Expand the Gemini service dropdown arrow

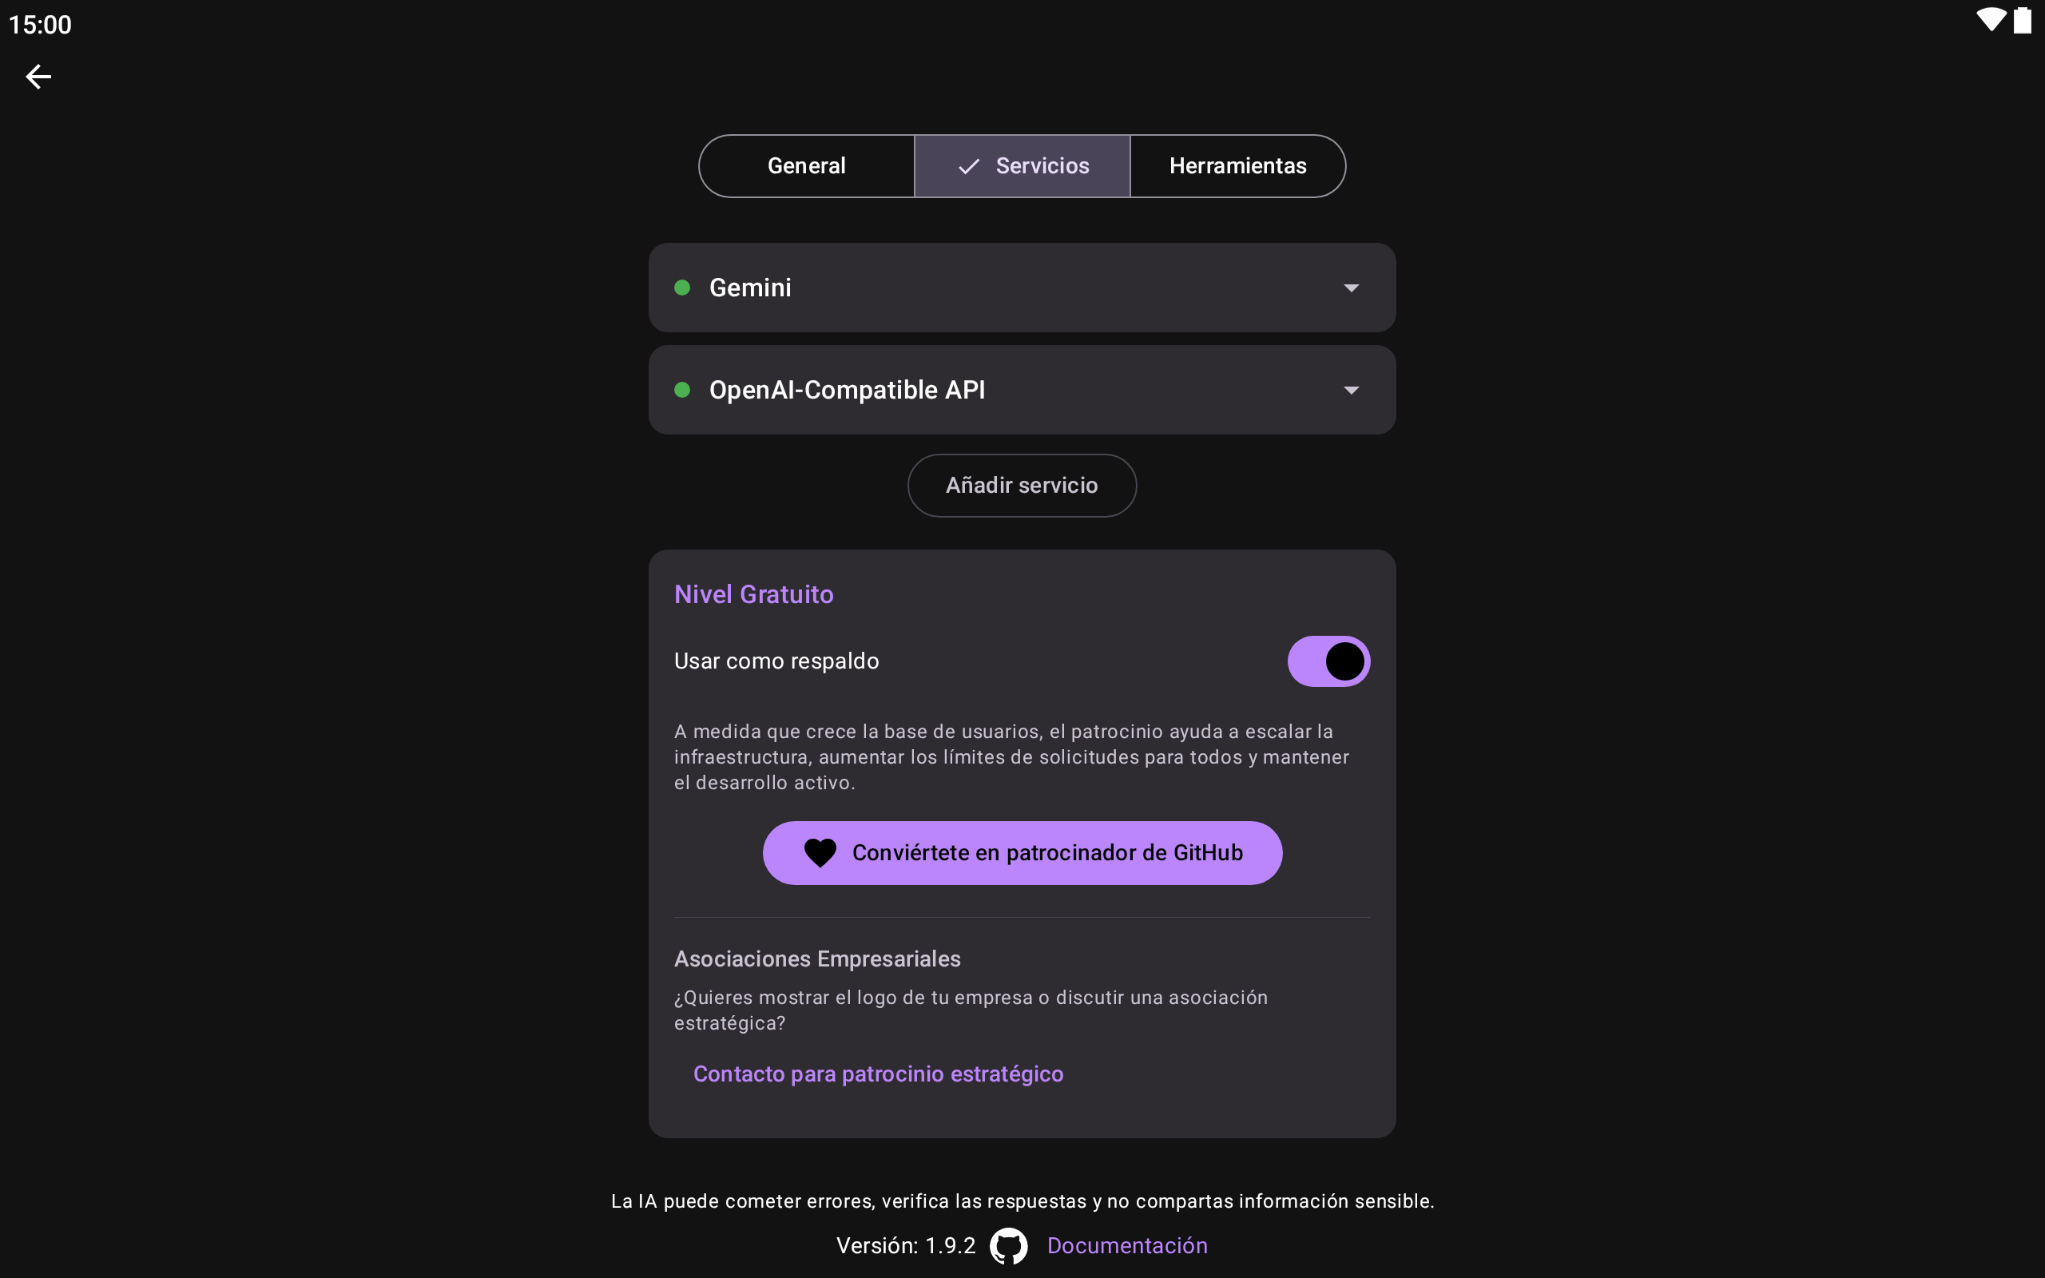(1352, 288)
